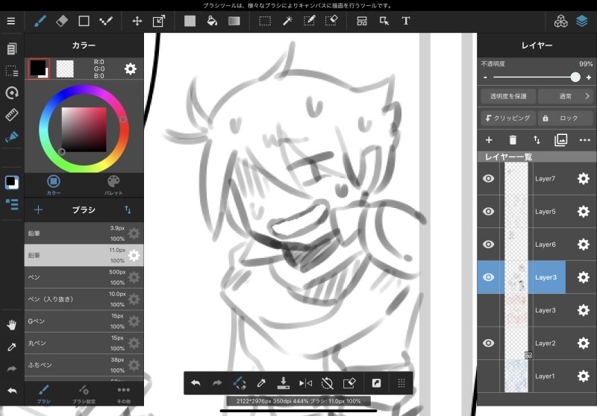Toggle the ロック lock button
The height and width of the screenshot is (416, 597).
(566, 119)
